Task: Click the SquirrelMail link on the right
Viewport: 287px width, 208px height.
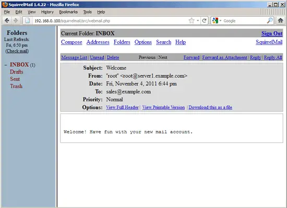Action: coord(269,42)
